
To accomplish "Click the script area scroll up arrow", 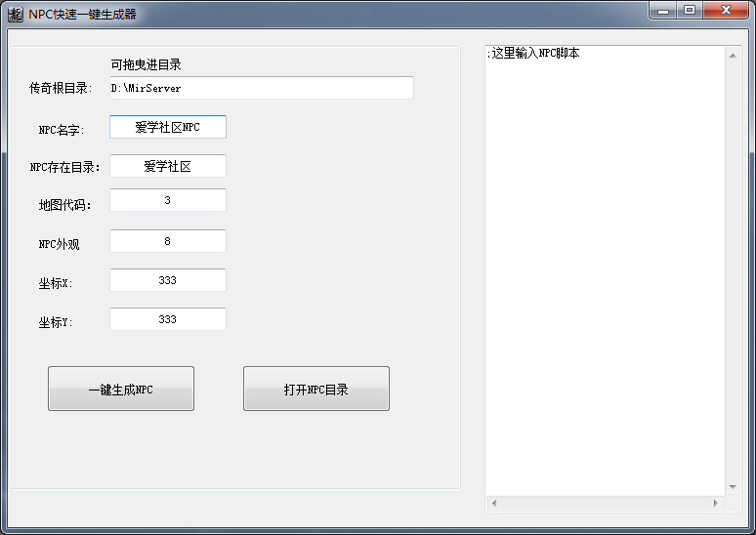I will point(733,56).
